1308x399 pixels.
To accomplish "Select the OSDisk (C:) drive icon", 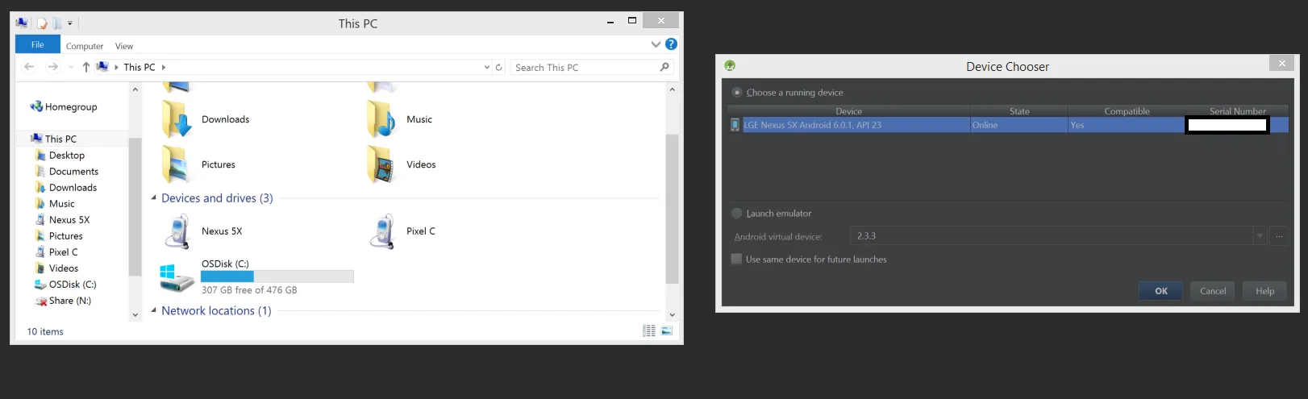I will (177, 277).
